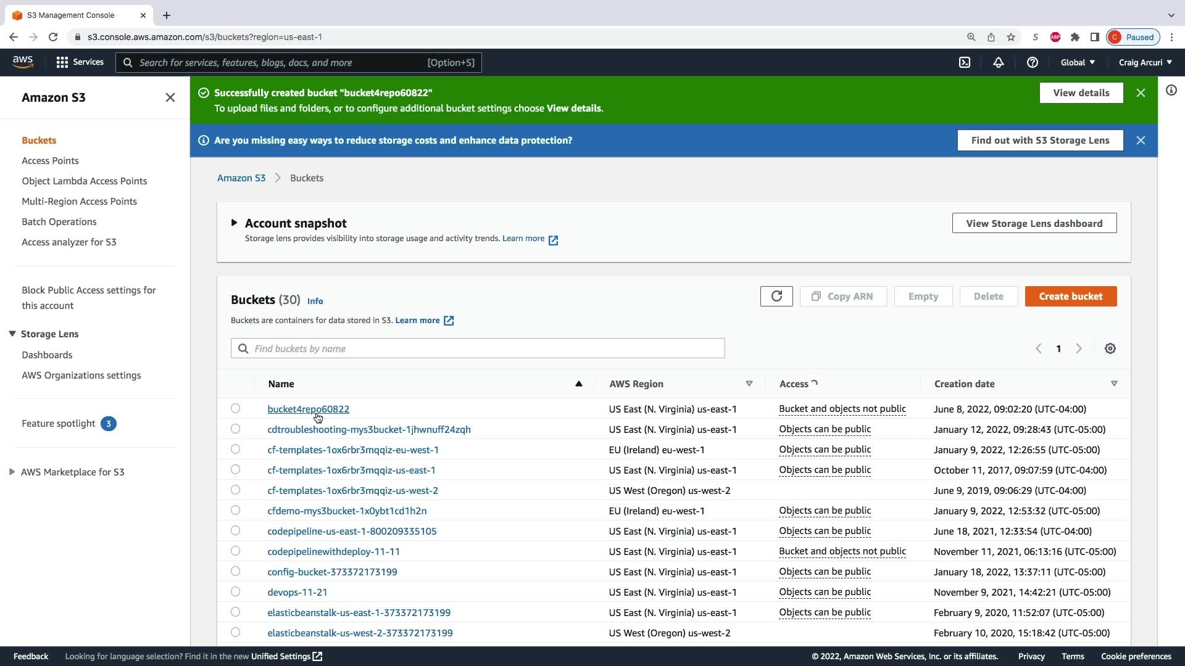Click the help question mark icon
The height and width of the screenshot is (666, 1185).
click(x=1032, y=62)
